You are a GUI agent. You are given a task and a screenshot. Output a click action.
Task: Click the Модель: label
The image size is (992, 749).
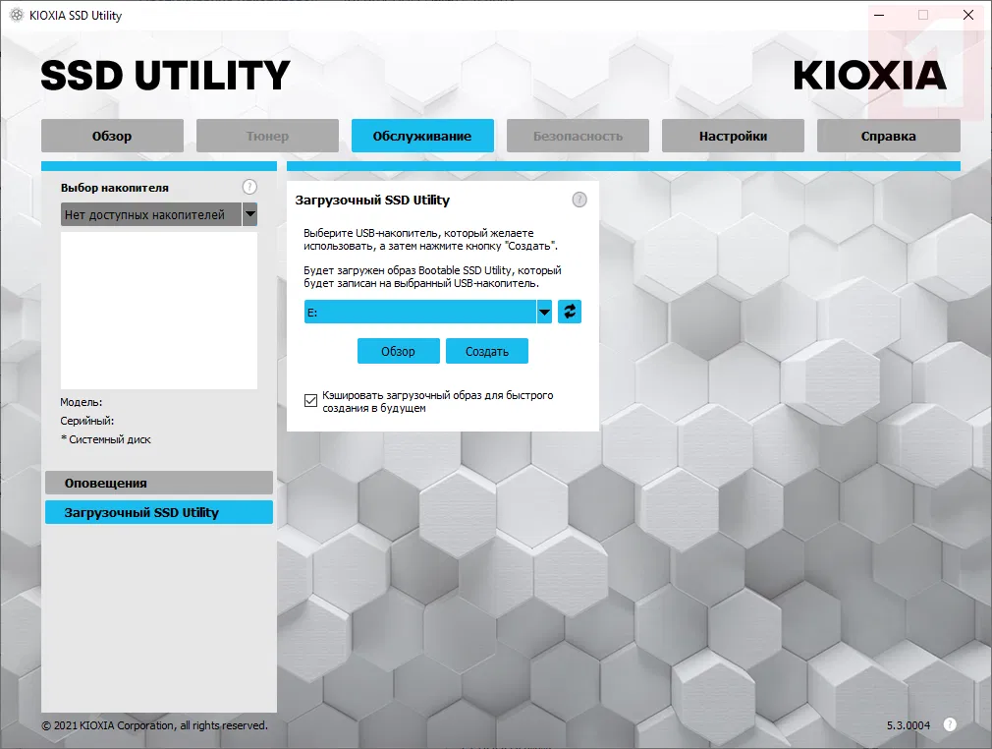[81, 402]
